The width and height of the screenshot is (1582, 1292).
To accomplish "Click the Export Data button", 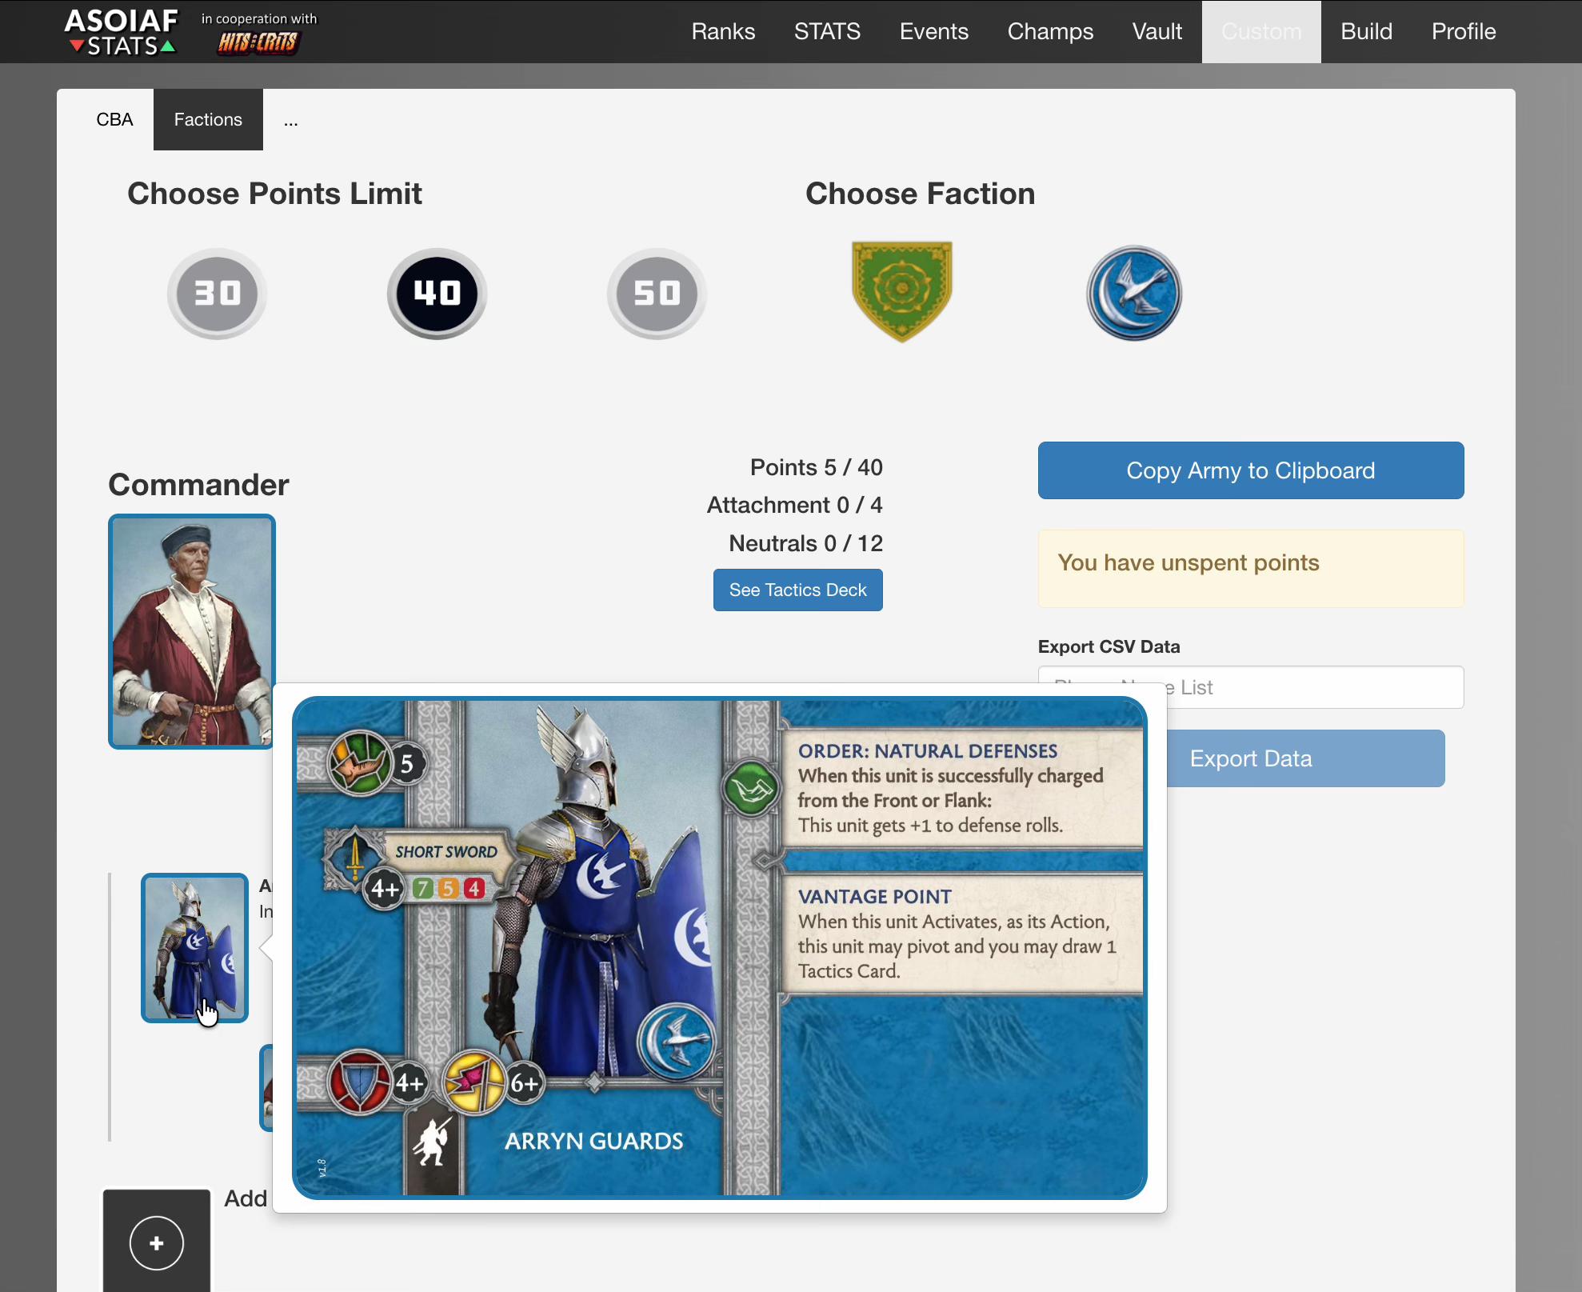I will click(1305, 758).
